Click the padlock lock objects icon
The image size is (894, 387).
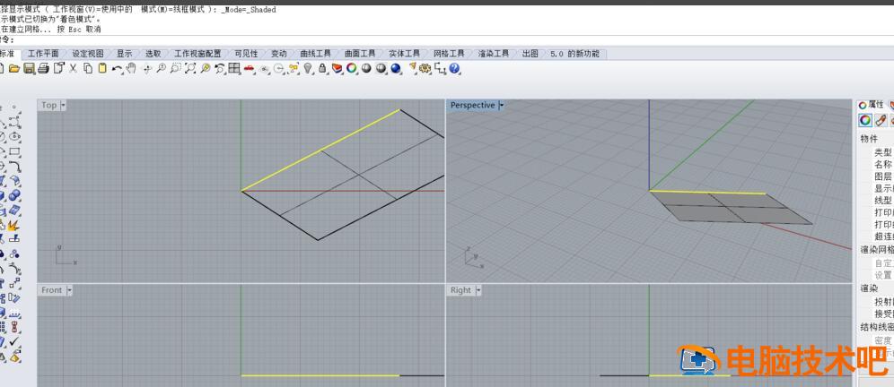click(322, 68)
